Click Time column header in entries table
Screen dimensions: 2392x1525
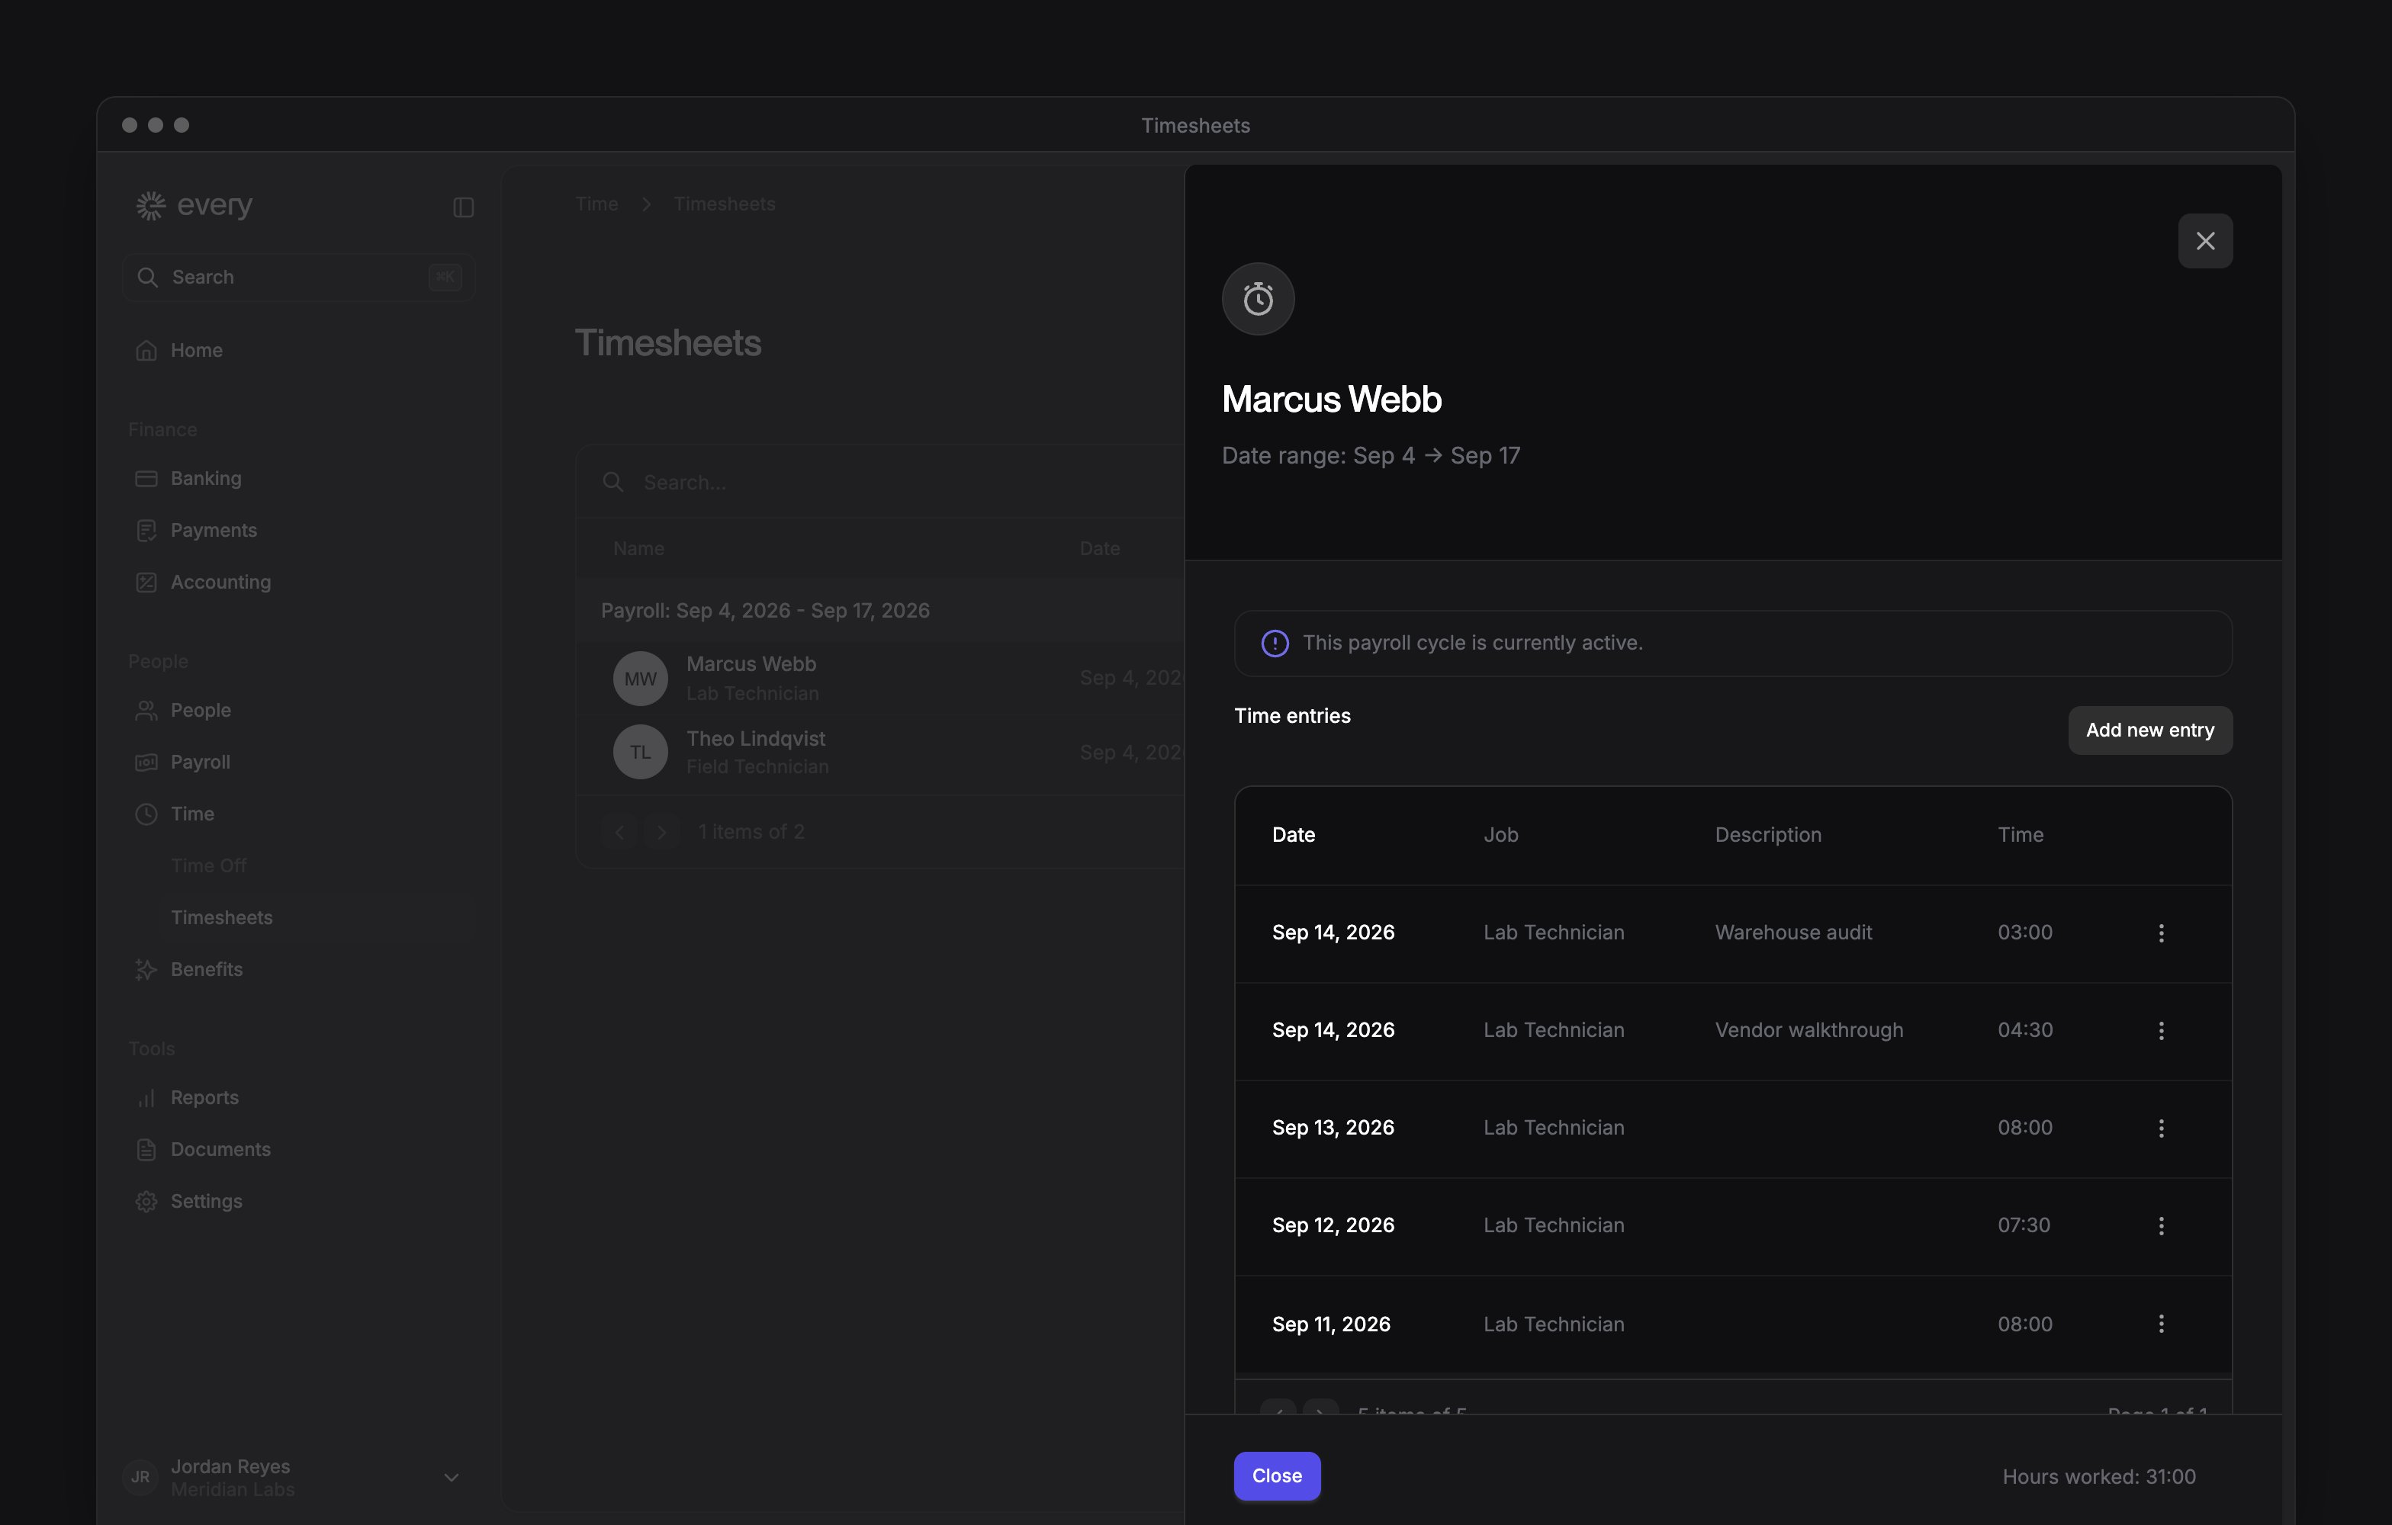pos(2020,835)
